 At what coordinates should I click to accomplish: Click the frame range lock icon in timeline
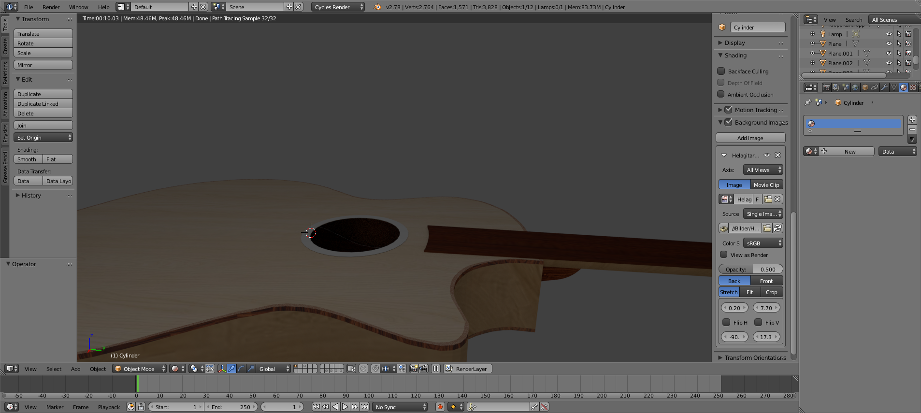pos(141,407)
